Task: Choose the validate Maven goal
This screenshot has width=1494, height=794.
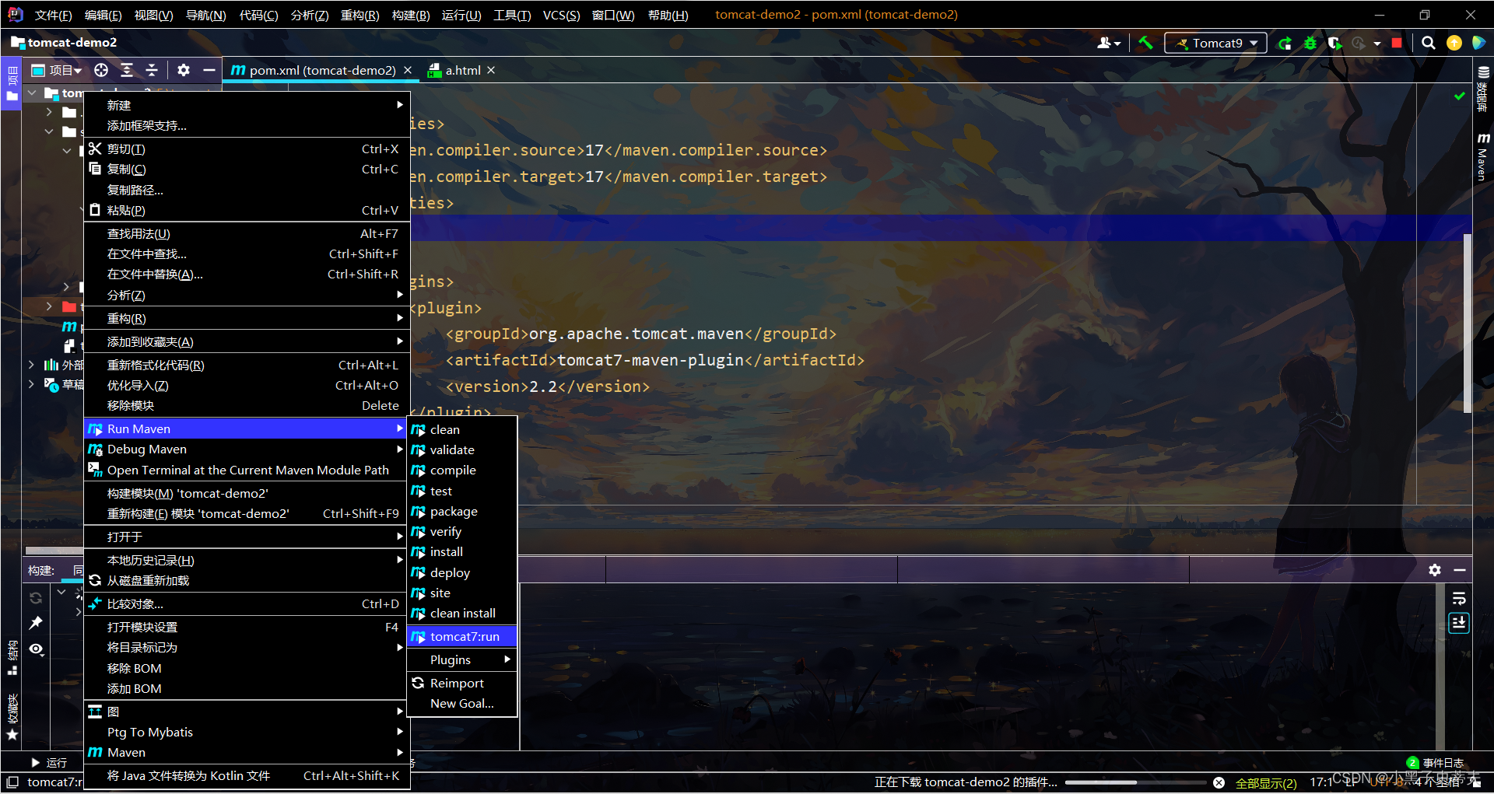Action: click(x=462, y=449)
